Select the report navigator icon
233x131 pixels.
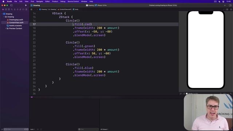coord(26,9)
